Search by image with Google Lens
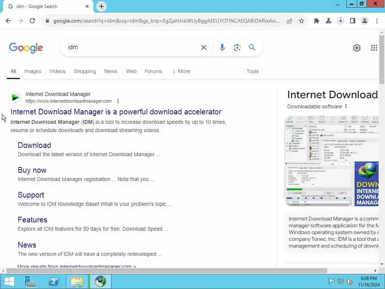Image resolution: width=385 pixels, height=289 pixels. click(237, 47)
